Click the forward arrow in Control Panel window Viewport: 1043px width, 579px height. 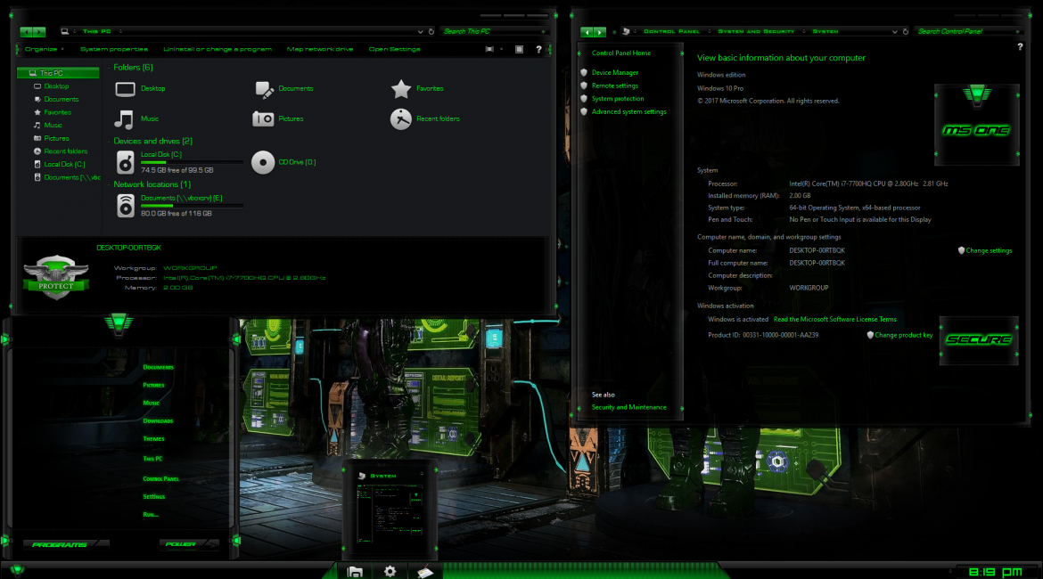600,32
